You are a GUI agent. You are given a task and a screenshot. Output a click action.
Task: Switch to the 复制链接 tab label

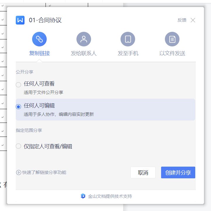(x=39, y=53)
